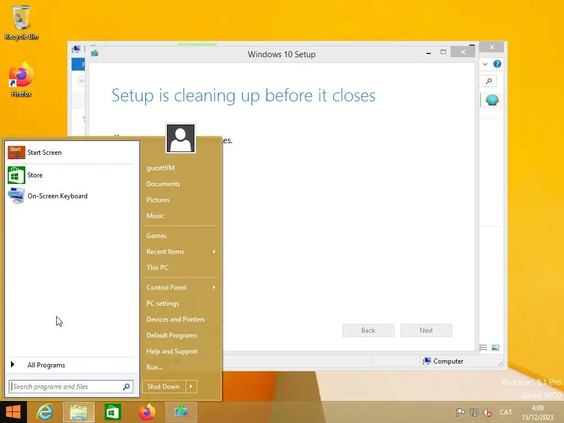Click the Explorer window computer icon
Viewport: 564px width, 423px height.
pos(76,49)
